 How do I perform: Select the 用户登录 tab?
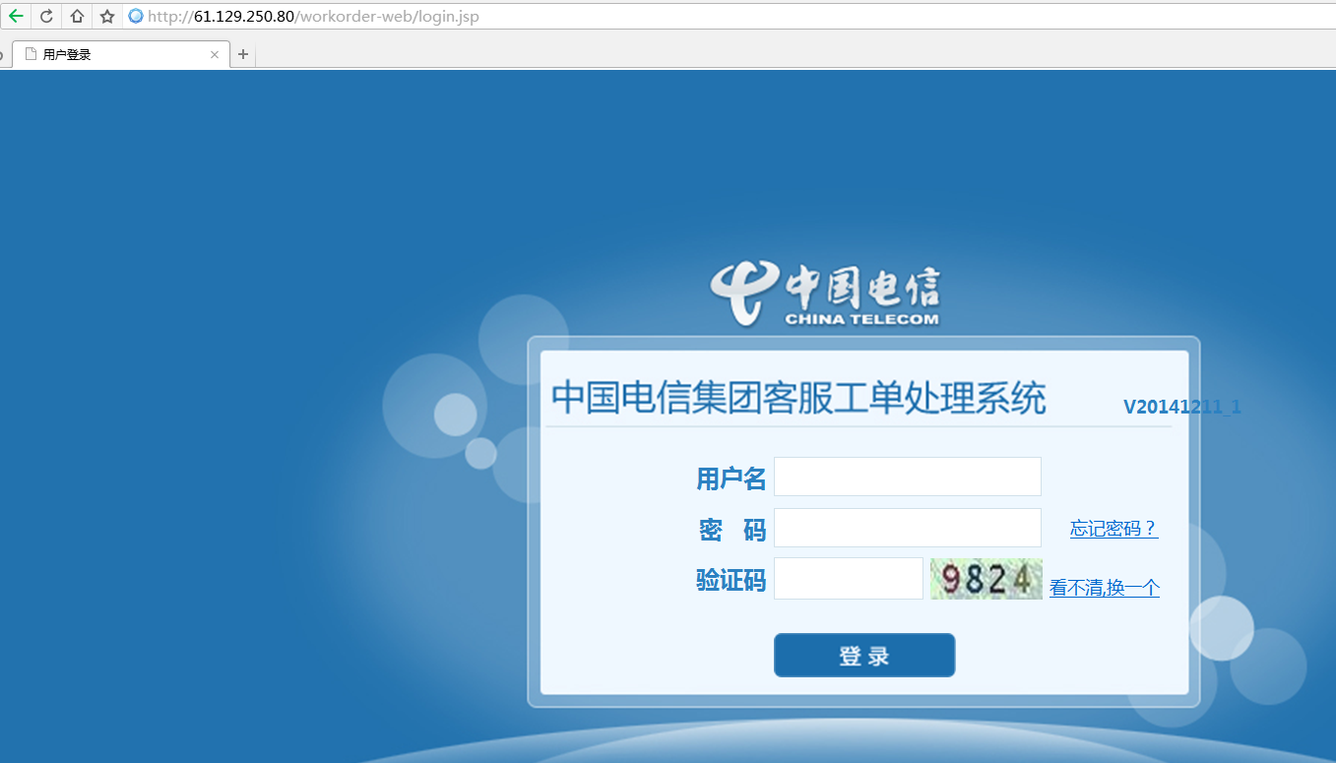point(120,54)
